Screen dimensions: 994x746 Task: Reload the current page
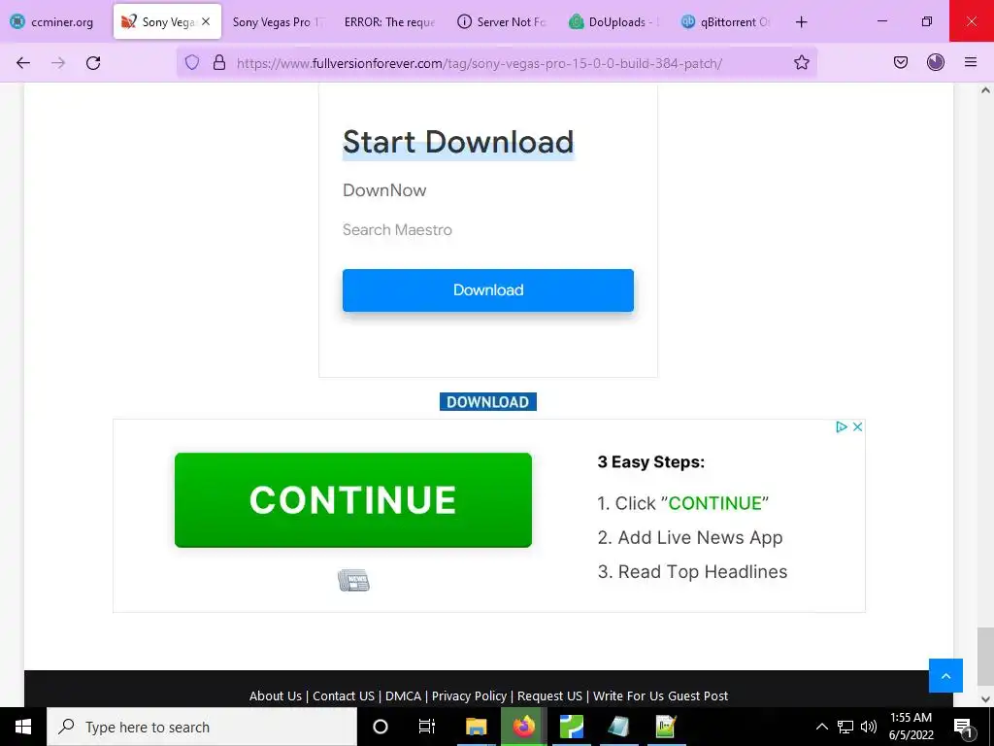click(x=93, y=62)
